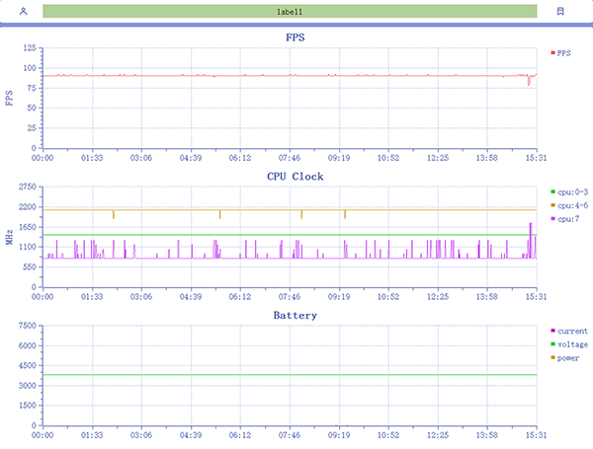The image size is (593, 449).
Task: Click the Battery chart title
Action: coord(296,316)
